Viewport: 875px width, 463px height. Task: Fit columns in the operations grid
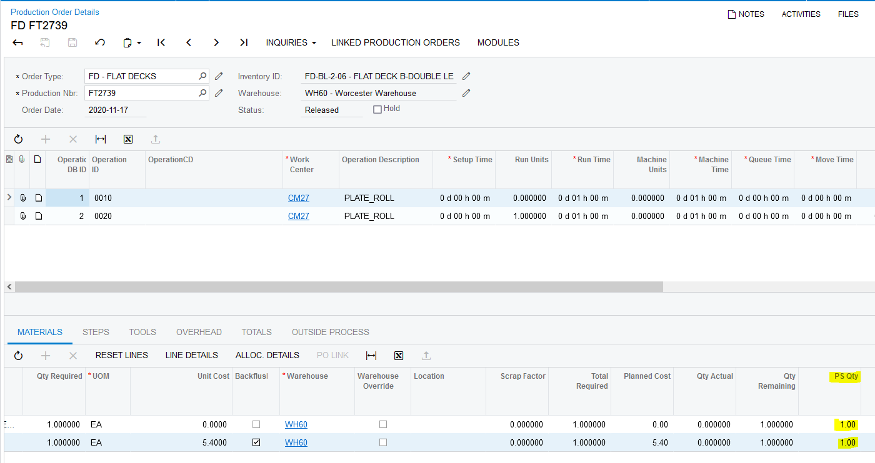coord(101,139)
